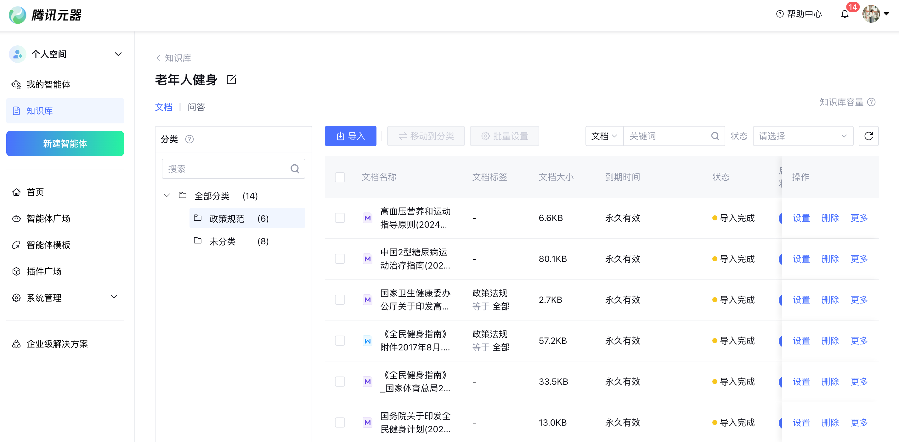Click the refresh icon button
This screenshot has width=899, height=442.
coord(868,136)
